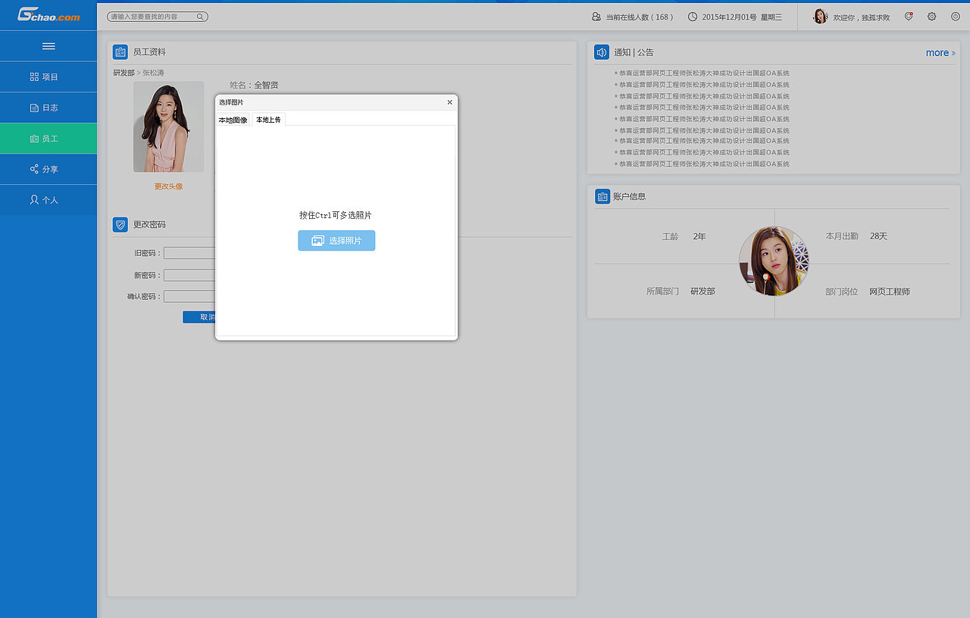Open the 分享 sidebar menu
This screenshot has width=970, height=618.
48,169
